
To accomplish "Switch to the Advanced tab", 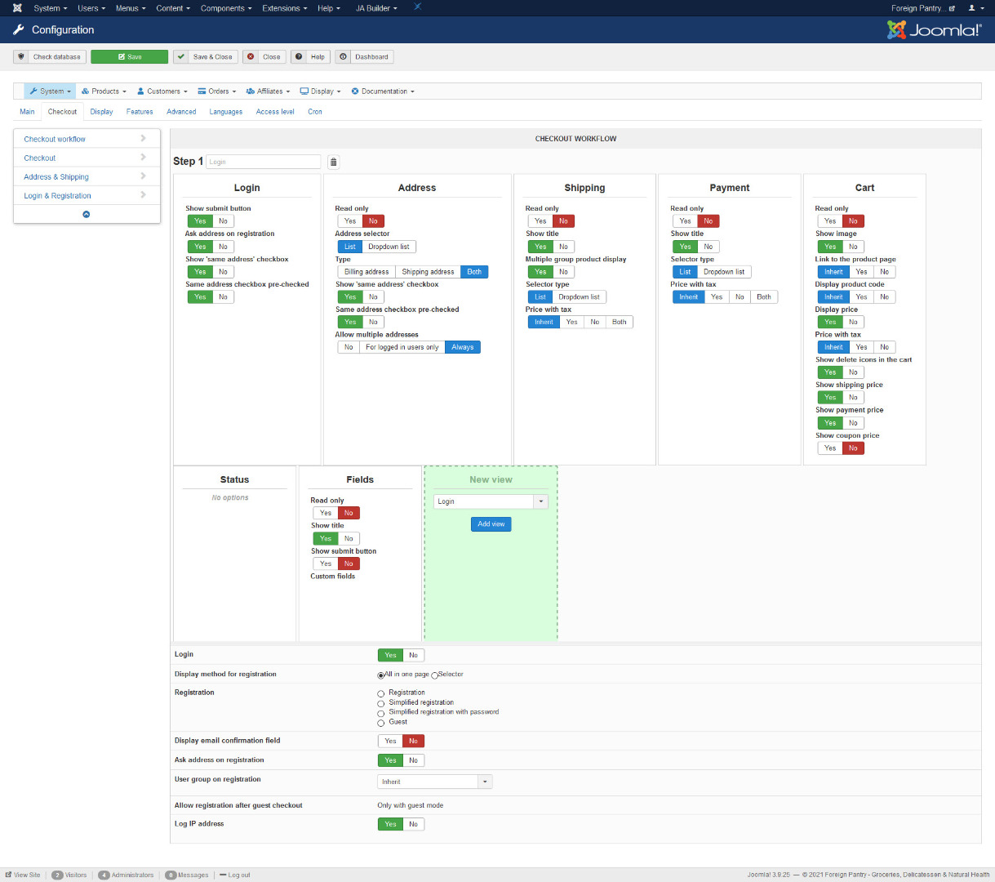I will pos(181,112).
